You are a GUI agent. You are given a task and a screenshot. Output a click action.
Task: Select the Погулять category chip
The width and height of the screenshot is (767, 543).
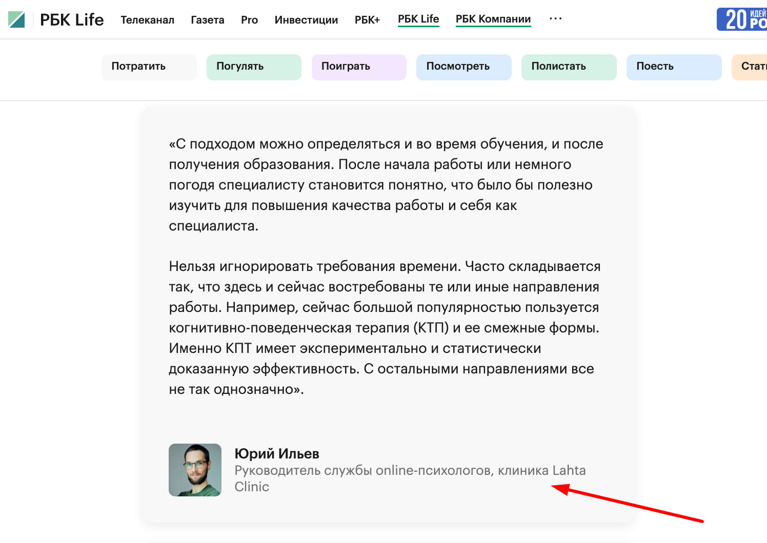[253, 67]
